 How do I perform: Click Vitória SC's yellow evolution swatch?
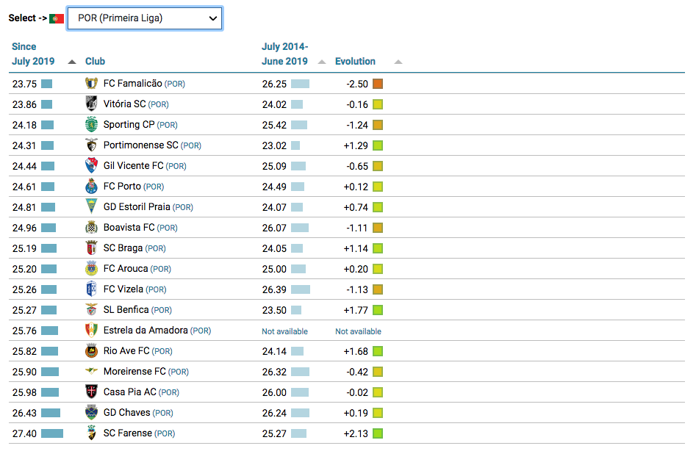(x=378, y=104)
